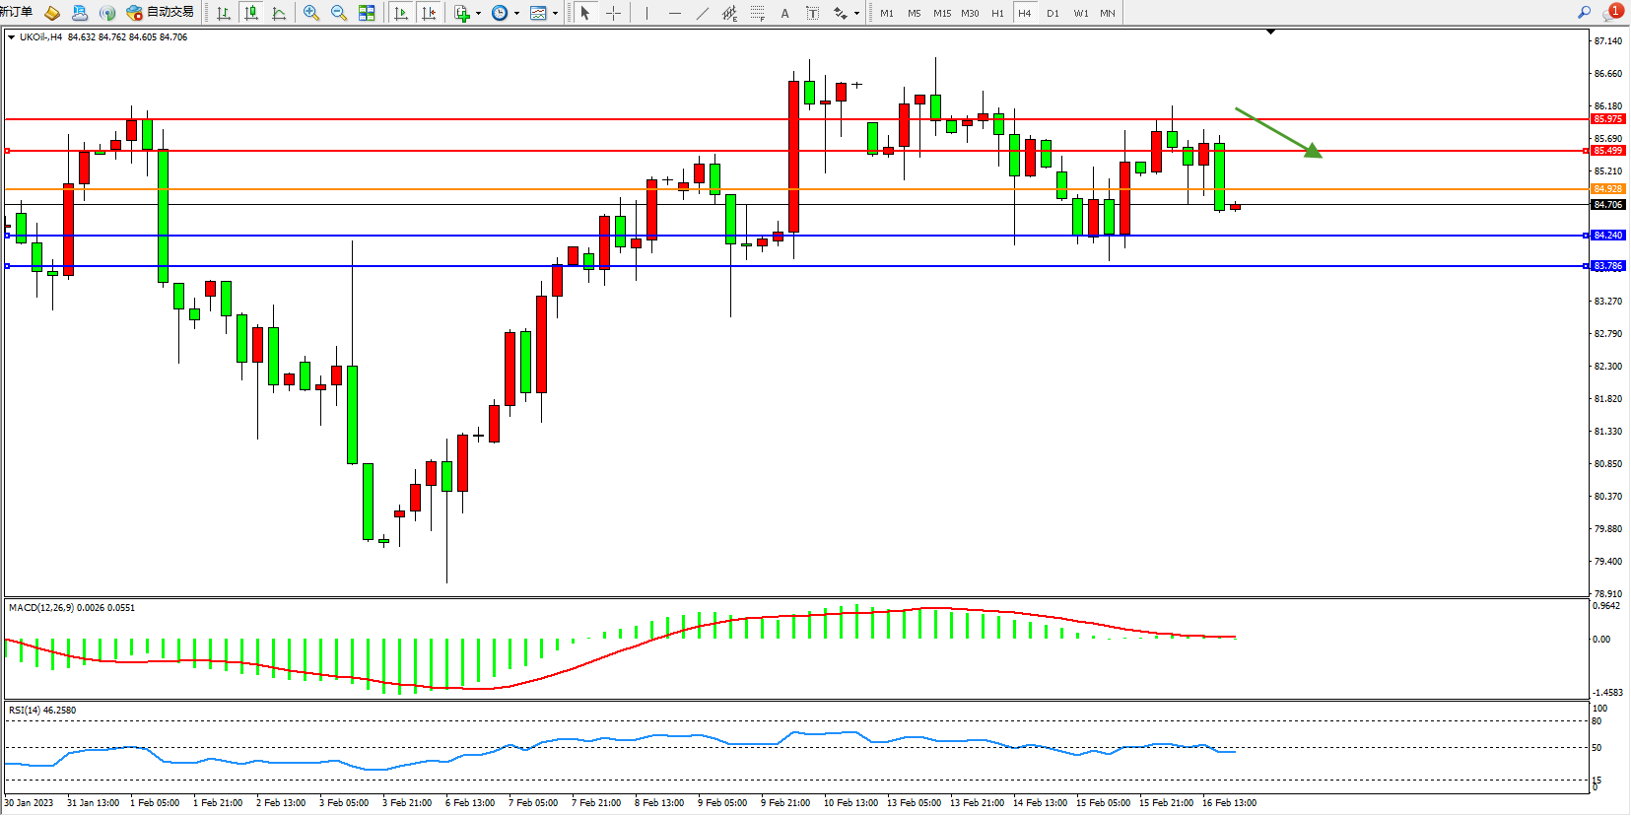Toggle the chart auto scroll button
The height and width of the screenshot is (816, 1631).
coord(401,13)
